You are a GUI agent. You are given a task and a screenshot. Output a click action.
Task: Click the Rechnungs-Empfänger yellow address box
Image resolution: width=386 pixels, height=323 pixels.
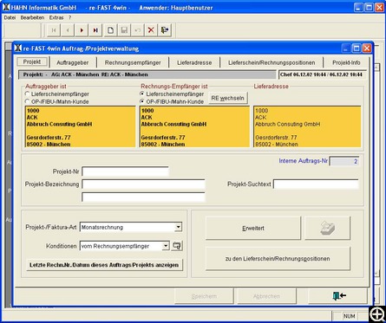point(194,126)
